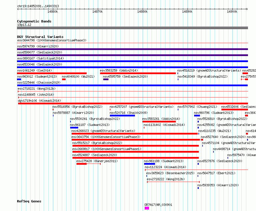This screenshot has height=211, width=256.
Task: Select the nsv520716 (Shaikh2009) blue bar
Action: click(123, 116)
